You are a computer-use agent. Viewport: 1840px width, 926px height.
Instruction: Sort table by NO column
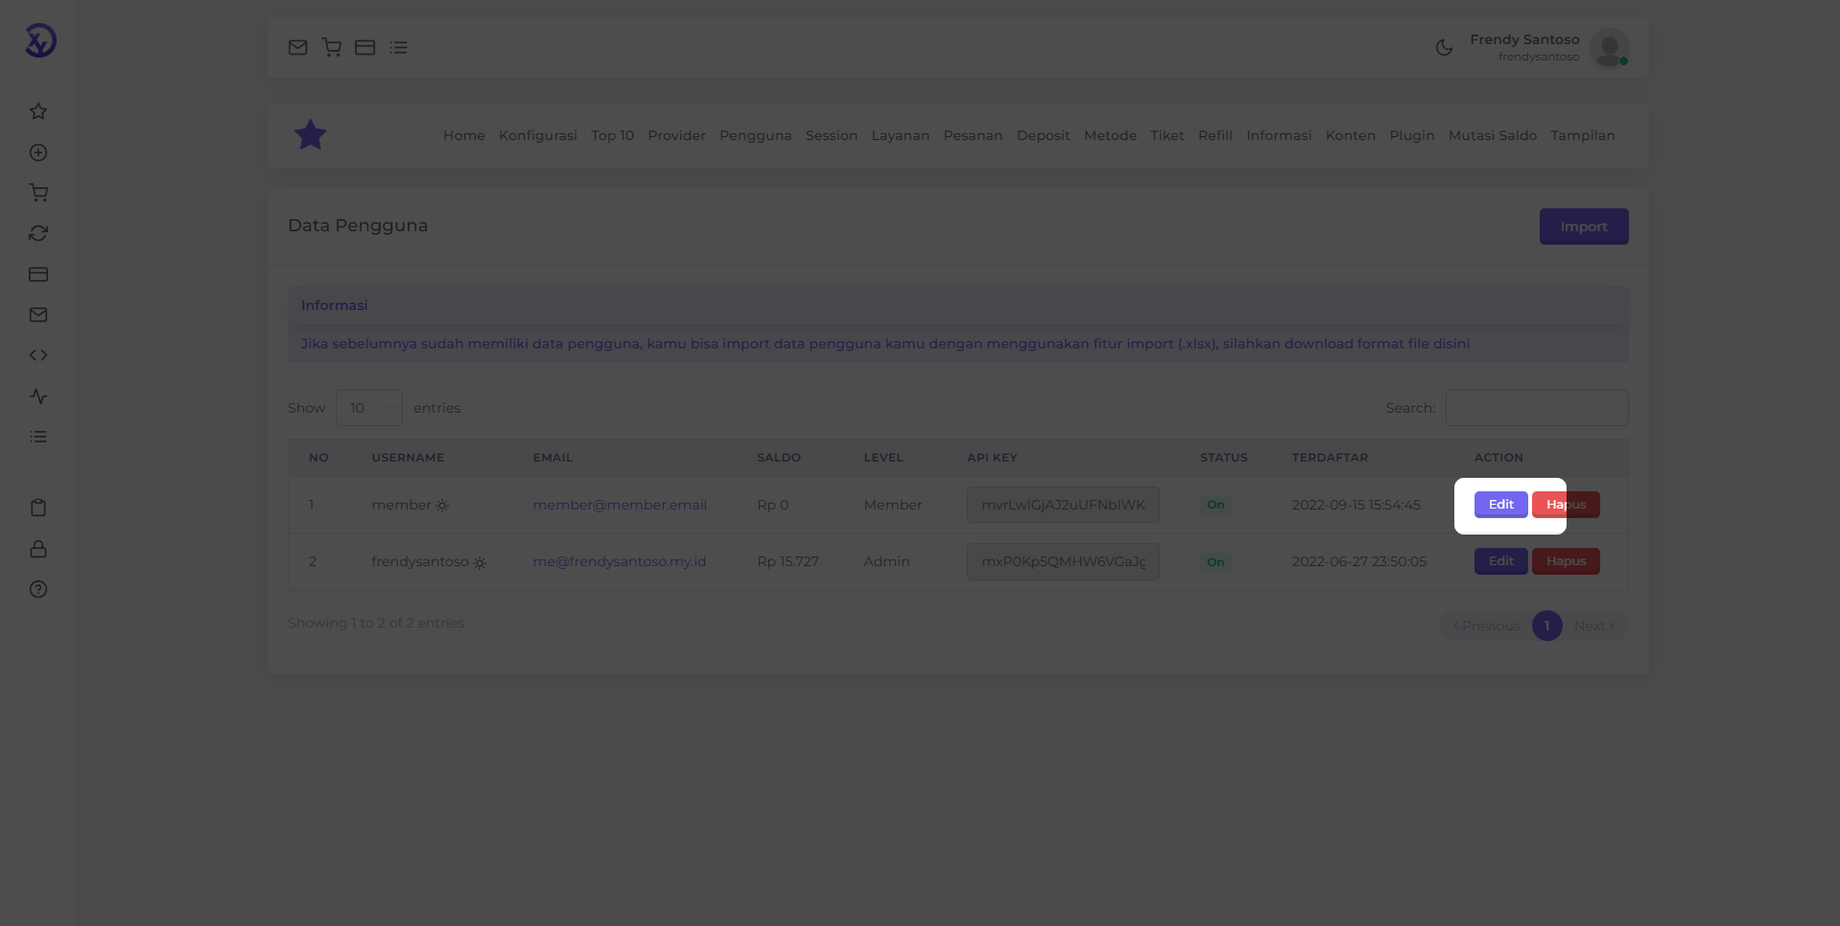(318, 458)
